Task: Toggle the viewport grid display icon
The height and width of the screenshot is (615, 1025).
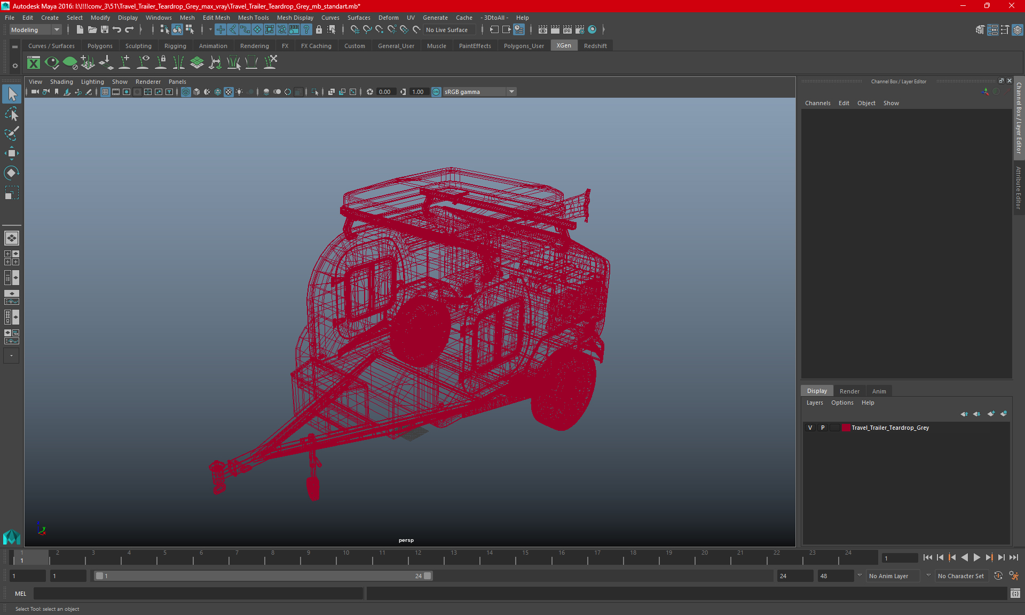Action: [x=105, y=92]
